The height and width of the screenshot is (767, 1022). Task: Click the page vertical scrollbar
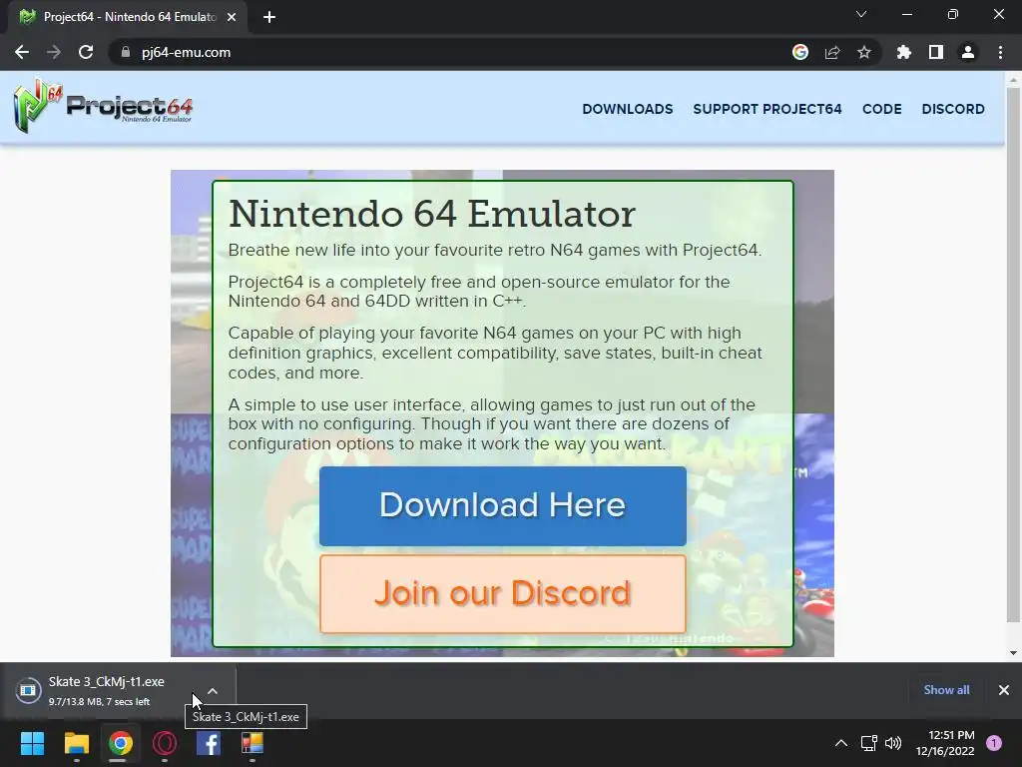[1013, 356]
